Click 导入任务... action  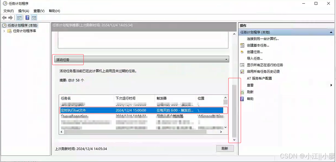255,58
